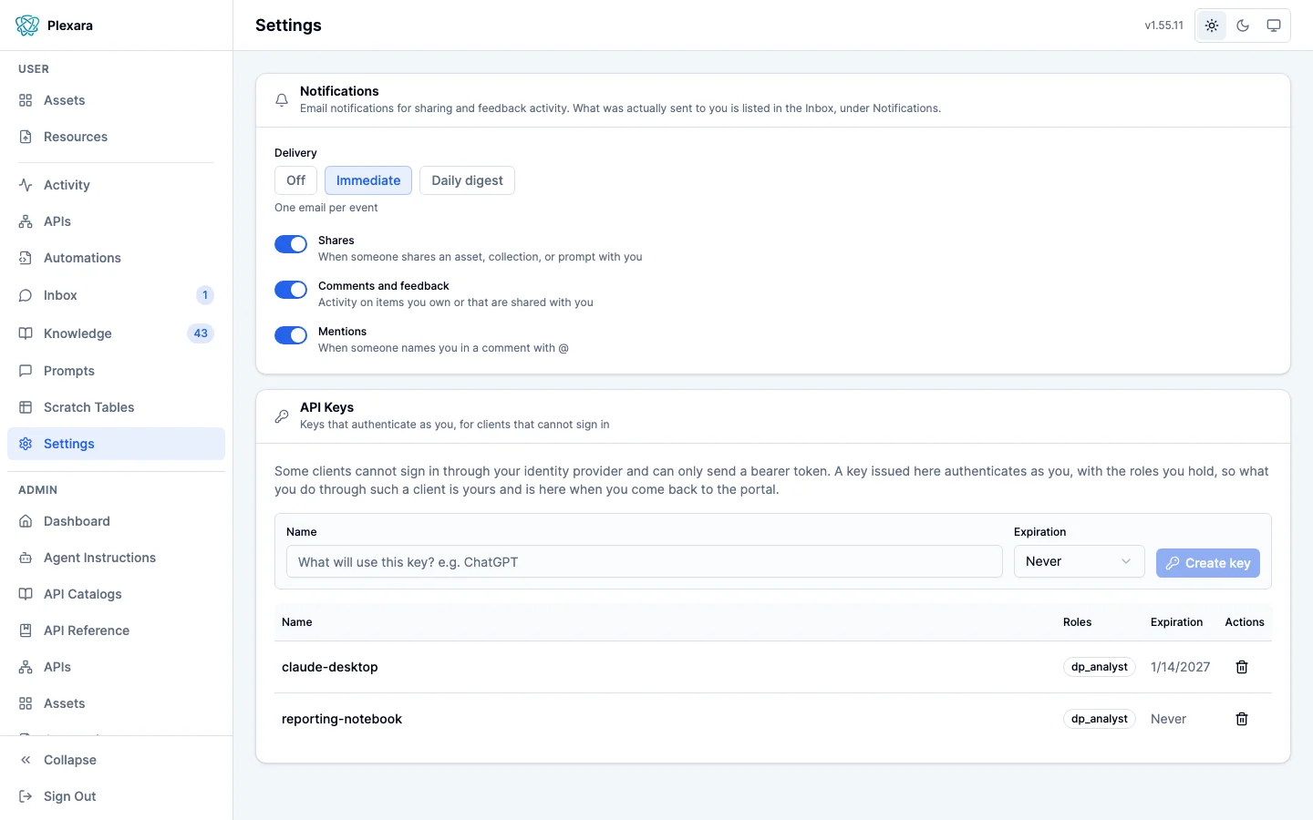Click the dp_analyst role badge for claude-desktop
This screenshot has height=820, width=1313.
[1100, 667]
